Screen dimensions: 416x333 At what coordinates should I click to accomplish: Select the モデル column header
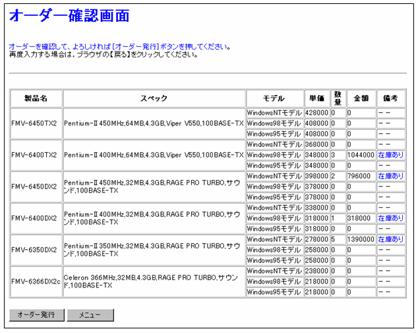tap(275, 98)
